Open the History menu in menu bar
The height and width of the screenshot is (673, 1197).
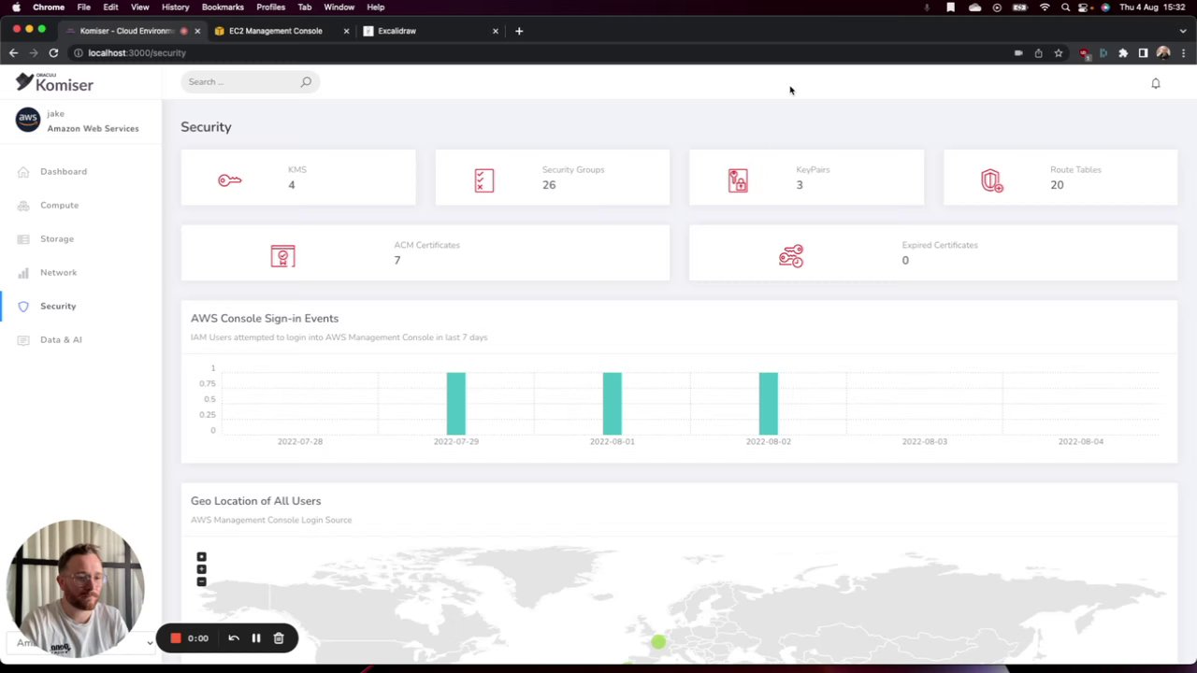coord(175,7)
